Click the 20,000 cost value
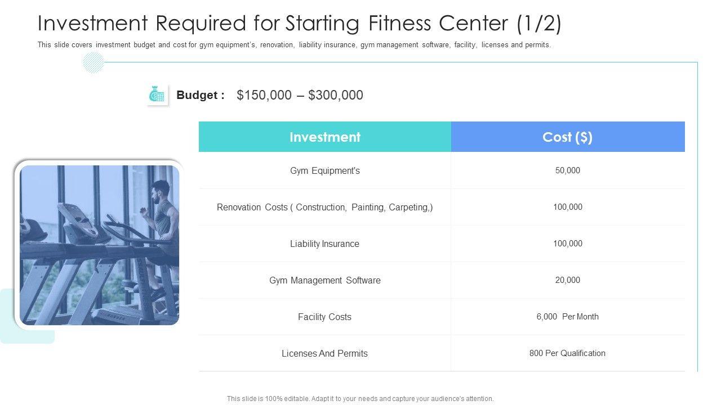 pos(567,280)
